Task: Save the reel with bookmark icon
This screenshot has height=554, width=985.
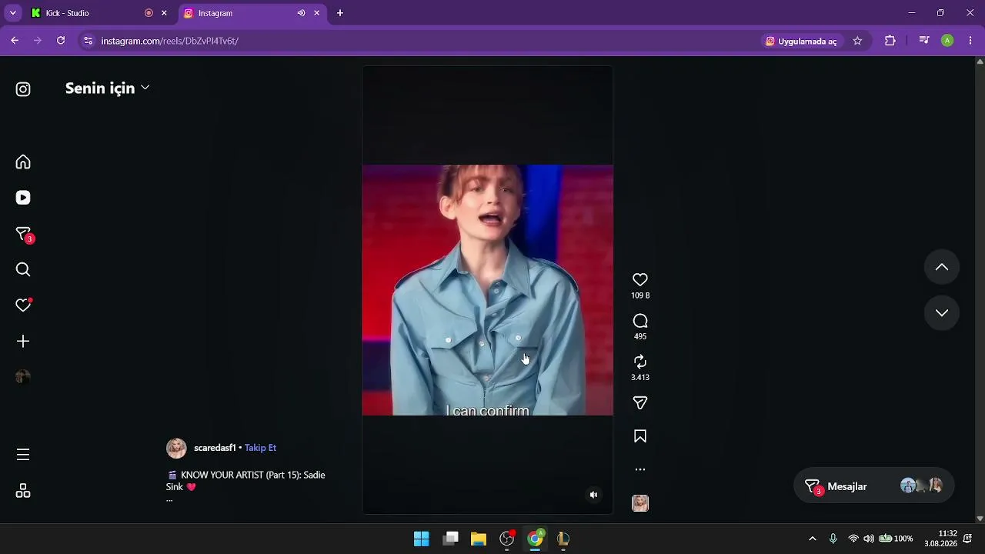Action: [640, 436]
